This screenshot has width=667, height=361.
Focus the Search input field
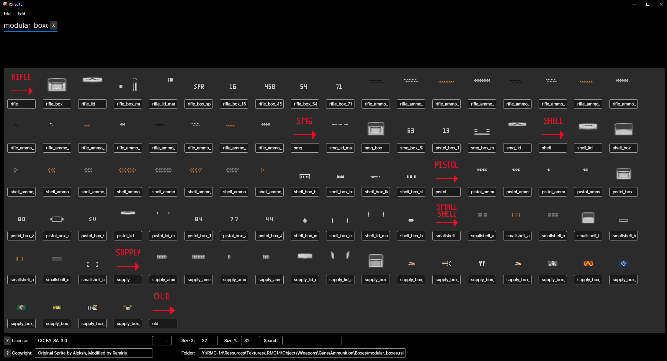pos(312,341)
